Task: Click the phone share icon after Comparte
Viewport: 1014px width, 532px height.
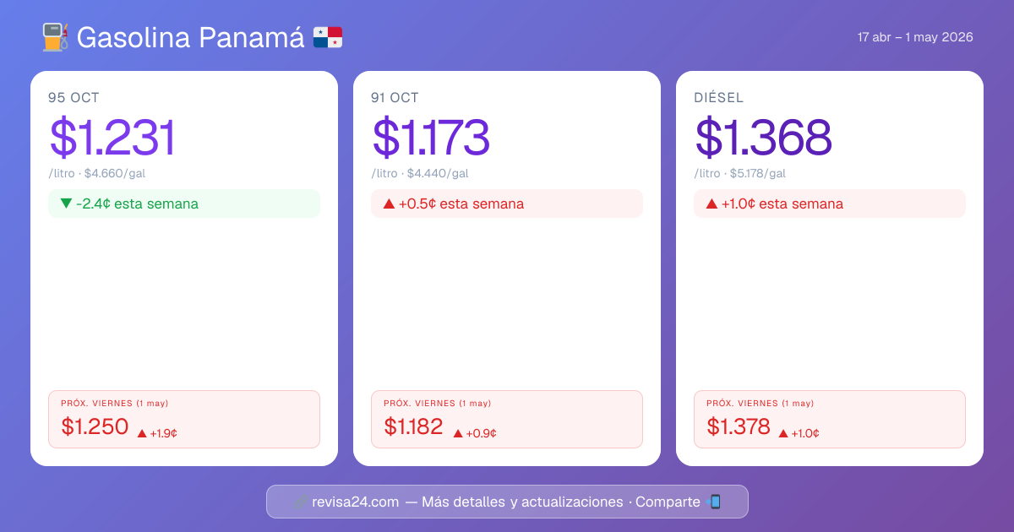Action: tap(714, 502)
